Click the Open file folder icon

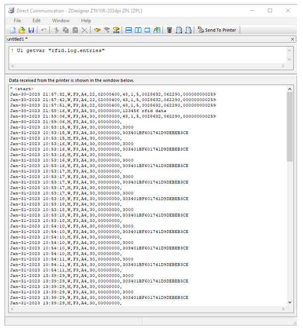coord(22,30)
